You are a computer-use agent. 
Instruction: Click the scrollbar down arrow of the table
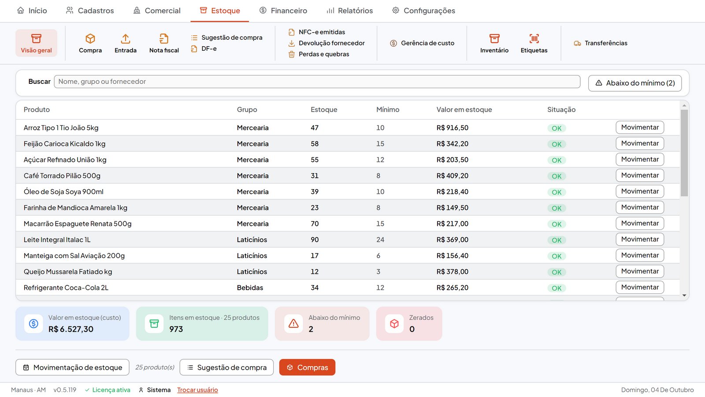pos(684,296)
